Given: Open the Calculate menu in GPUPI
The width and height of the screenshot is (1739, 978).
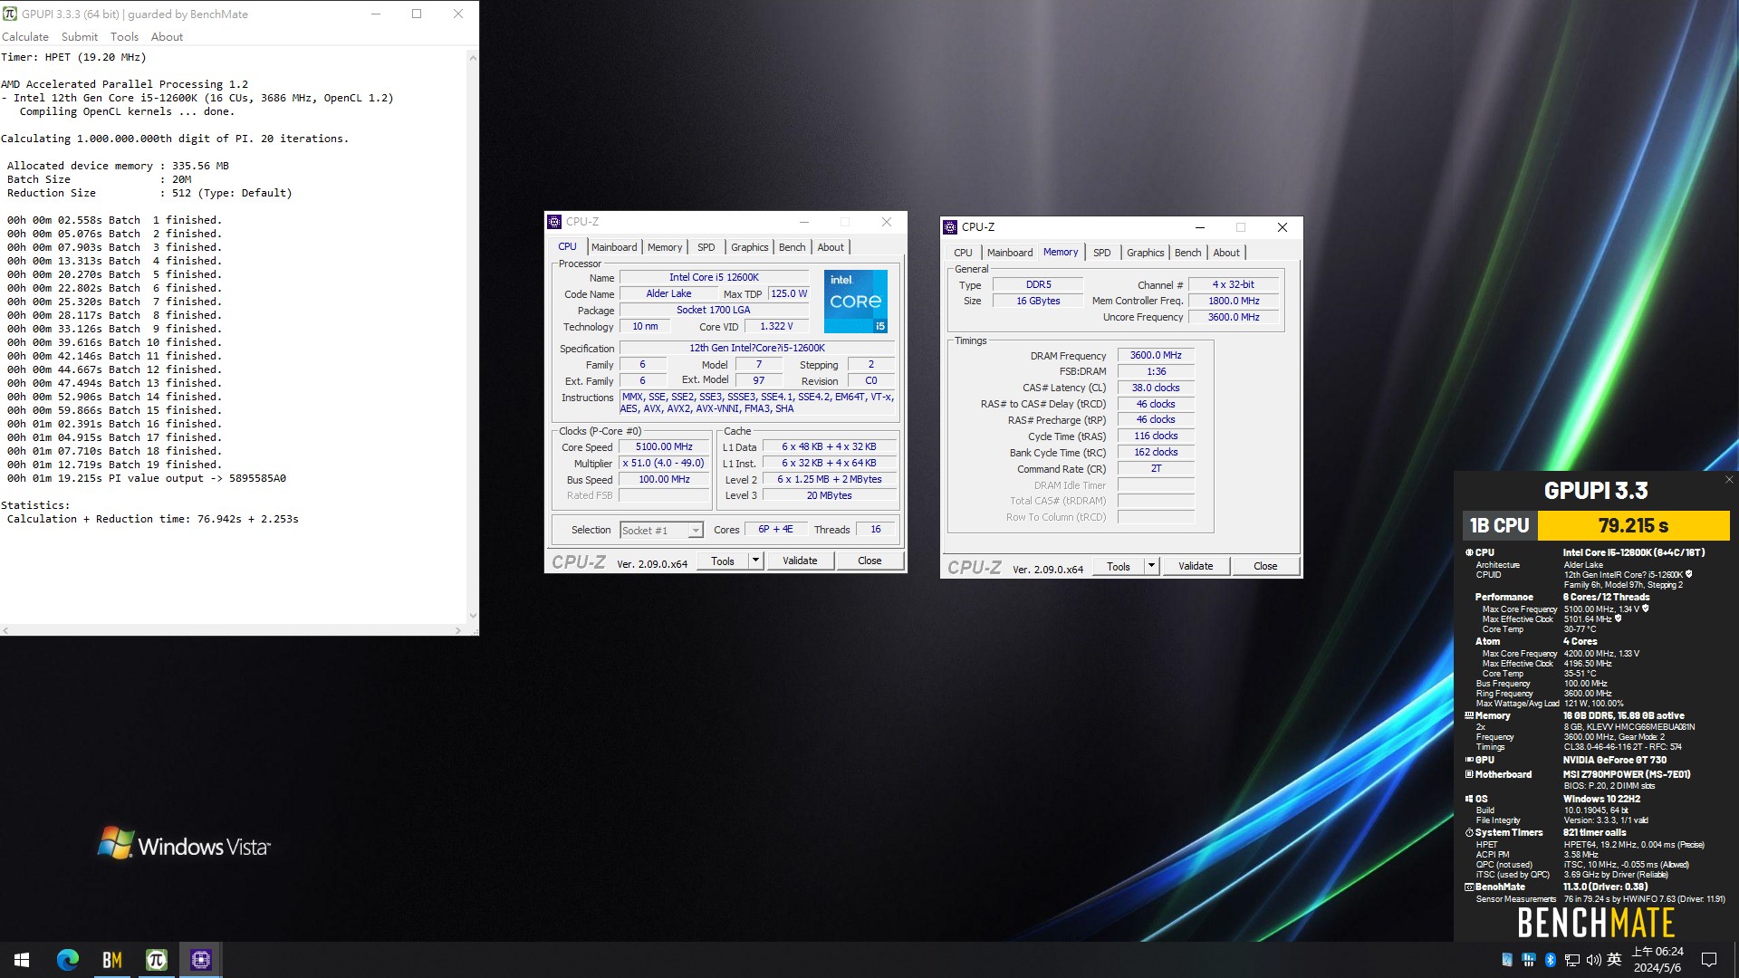Looking at the screenshot, I should [x=25, y=37].
